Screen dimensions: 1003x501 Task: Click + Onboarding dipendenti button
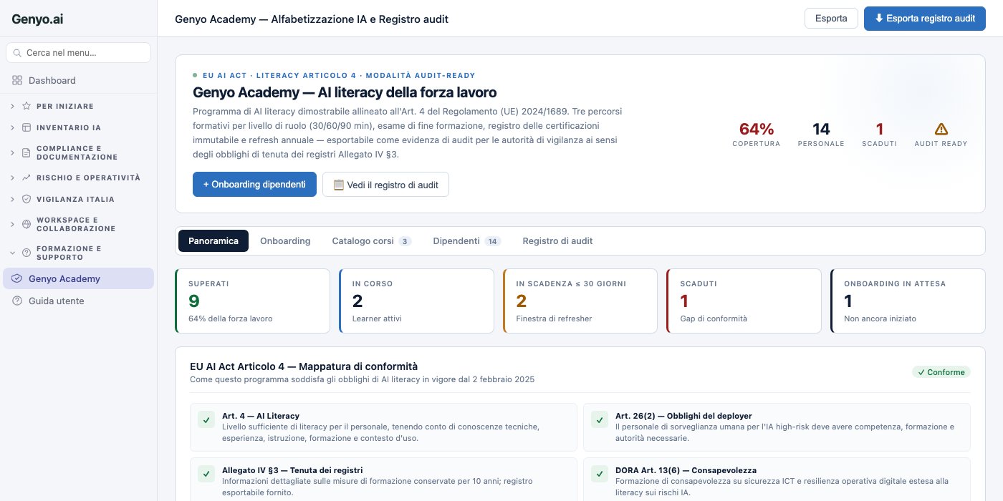(254, 184)
